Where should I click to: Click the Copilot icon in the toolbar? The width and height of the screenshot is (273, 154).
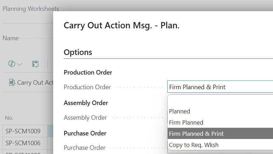pyautogui.click(x=12, y=64)
